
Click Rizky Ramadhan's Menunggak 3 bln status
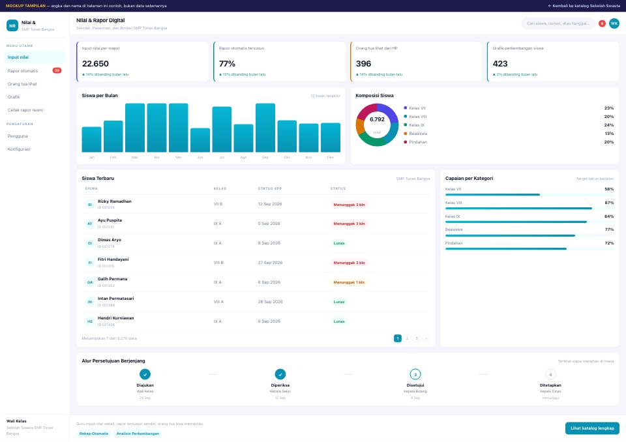(x=349, y=205)
